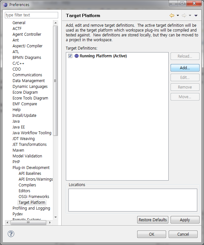Select C/C++ preferences
Screen dimensions: 204x245
18,63
